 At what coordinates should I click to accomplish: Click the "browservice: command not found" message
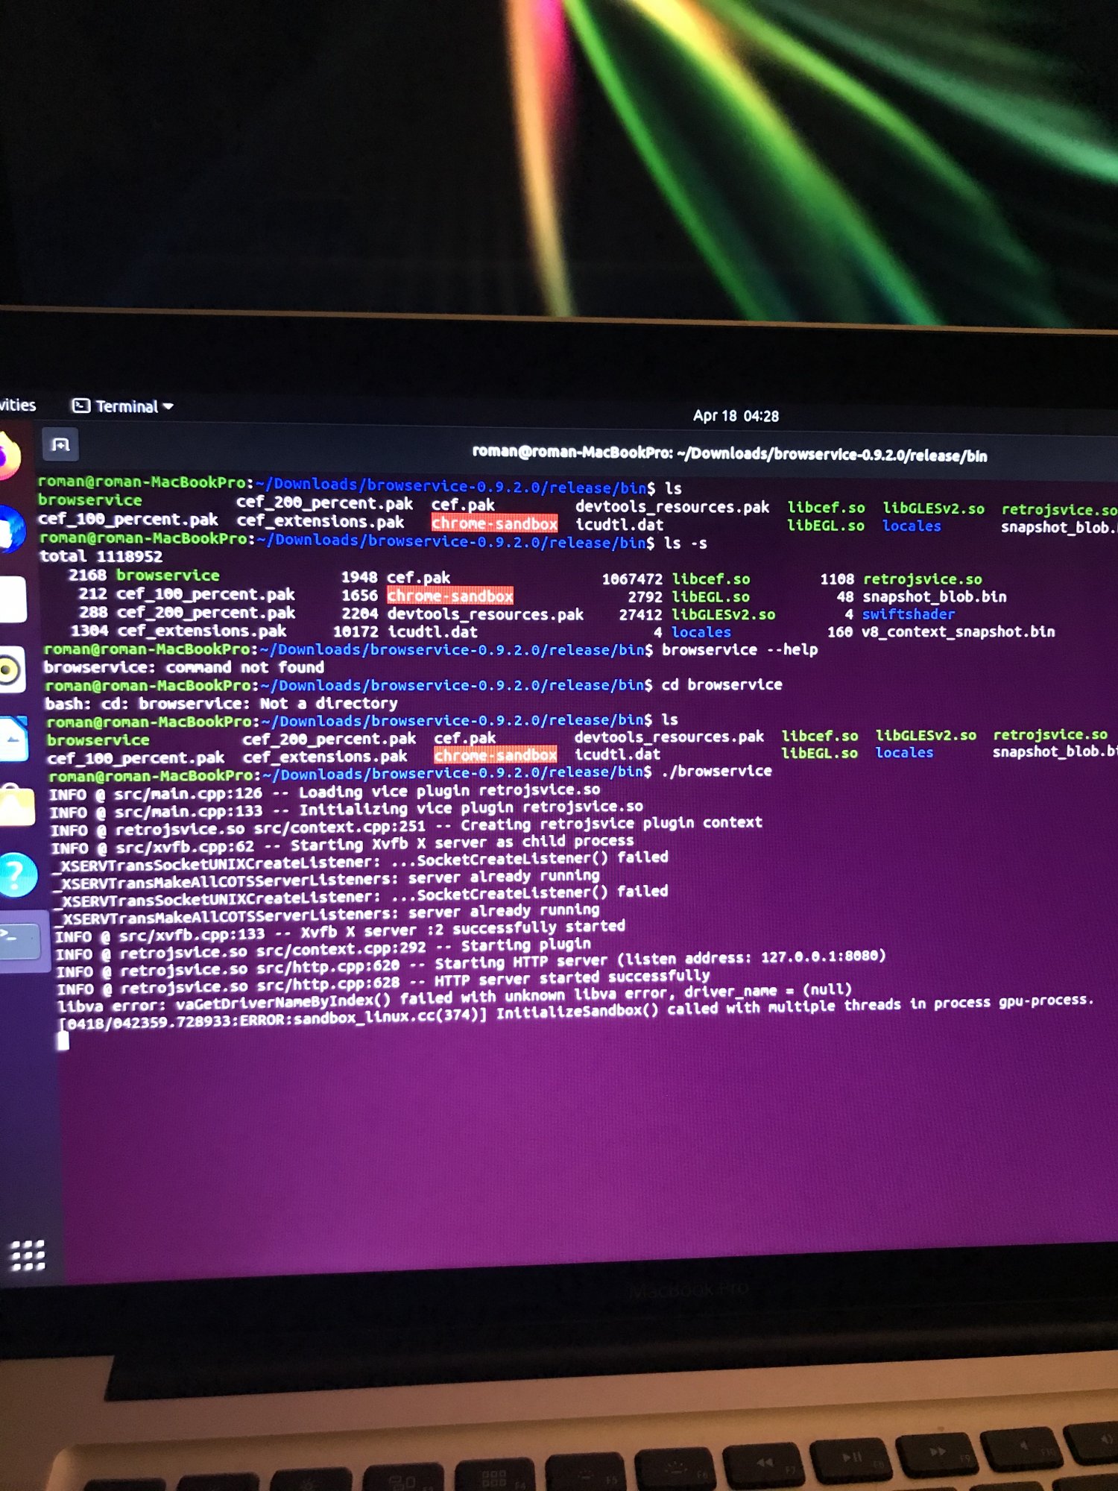(184, 667)
